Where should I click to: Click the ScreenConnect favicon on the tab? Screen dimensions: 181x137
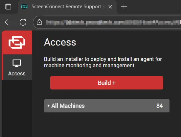coord(24,7)
